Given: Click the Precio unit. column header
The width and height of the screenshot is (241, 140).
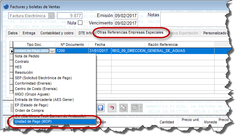Looking at the screenshot, I should click(x=190, y=120).
